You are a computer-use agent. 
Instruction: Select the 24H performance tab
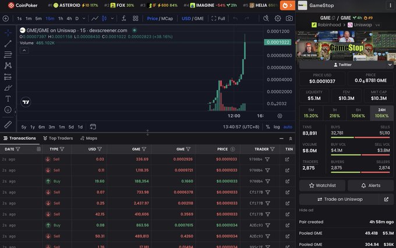point(381,113)
